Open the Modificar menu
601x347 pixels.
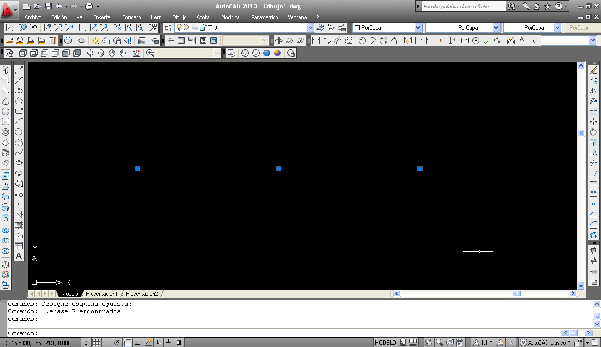coord(231,17)
